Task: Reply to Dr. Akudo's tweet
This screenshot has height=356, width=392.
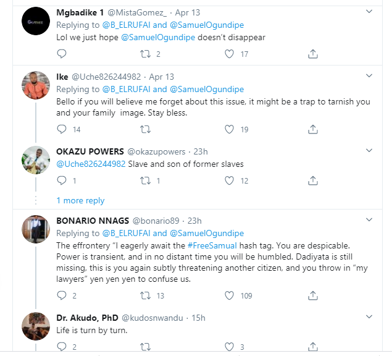Action: 61,347
